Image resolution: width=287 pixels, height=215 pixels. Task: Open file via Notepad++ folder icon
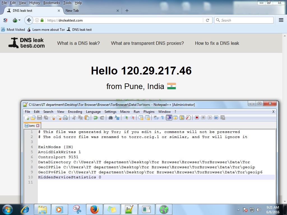click(x=33, y=118)
